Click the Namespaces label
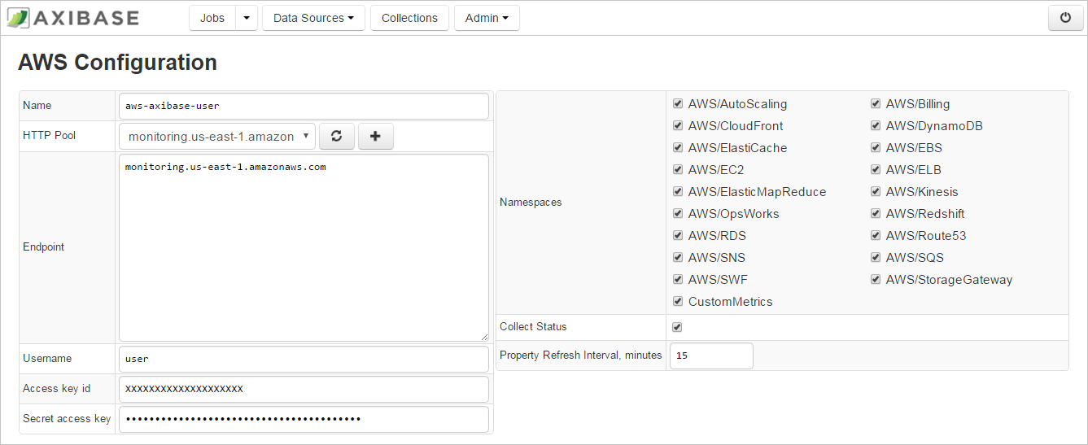This screenshot has width=1088, height=445. coord(531,203)
